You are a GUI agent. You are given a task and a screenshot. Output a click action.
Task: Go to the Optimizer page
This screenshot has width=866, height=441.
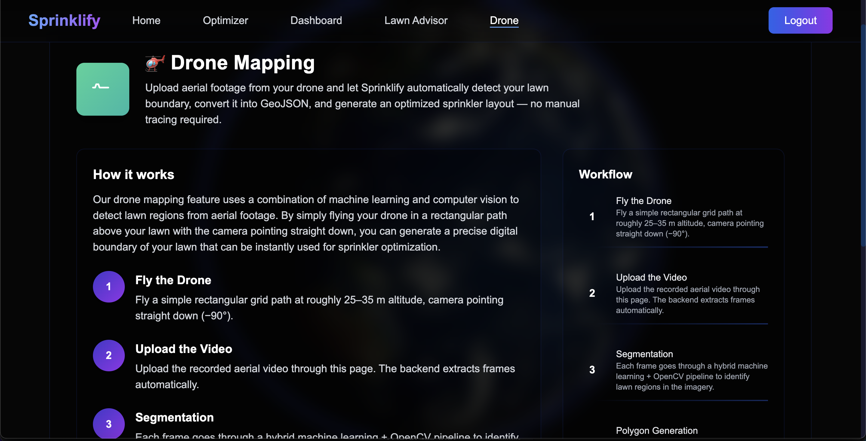(x=225, y=20)
